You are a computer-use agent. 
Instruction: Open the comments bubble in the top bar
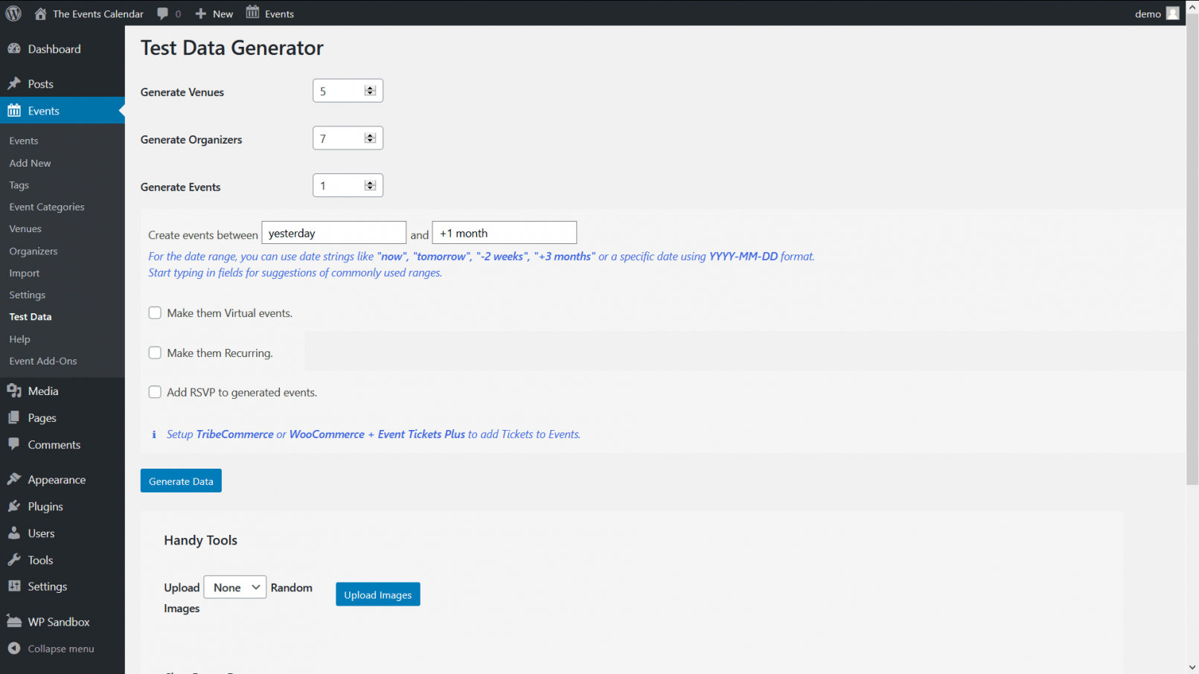pos(164,13)
